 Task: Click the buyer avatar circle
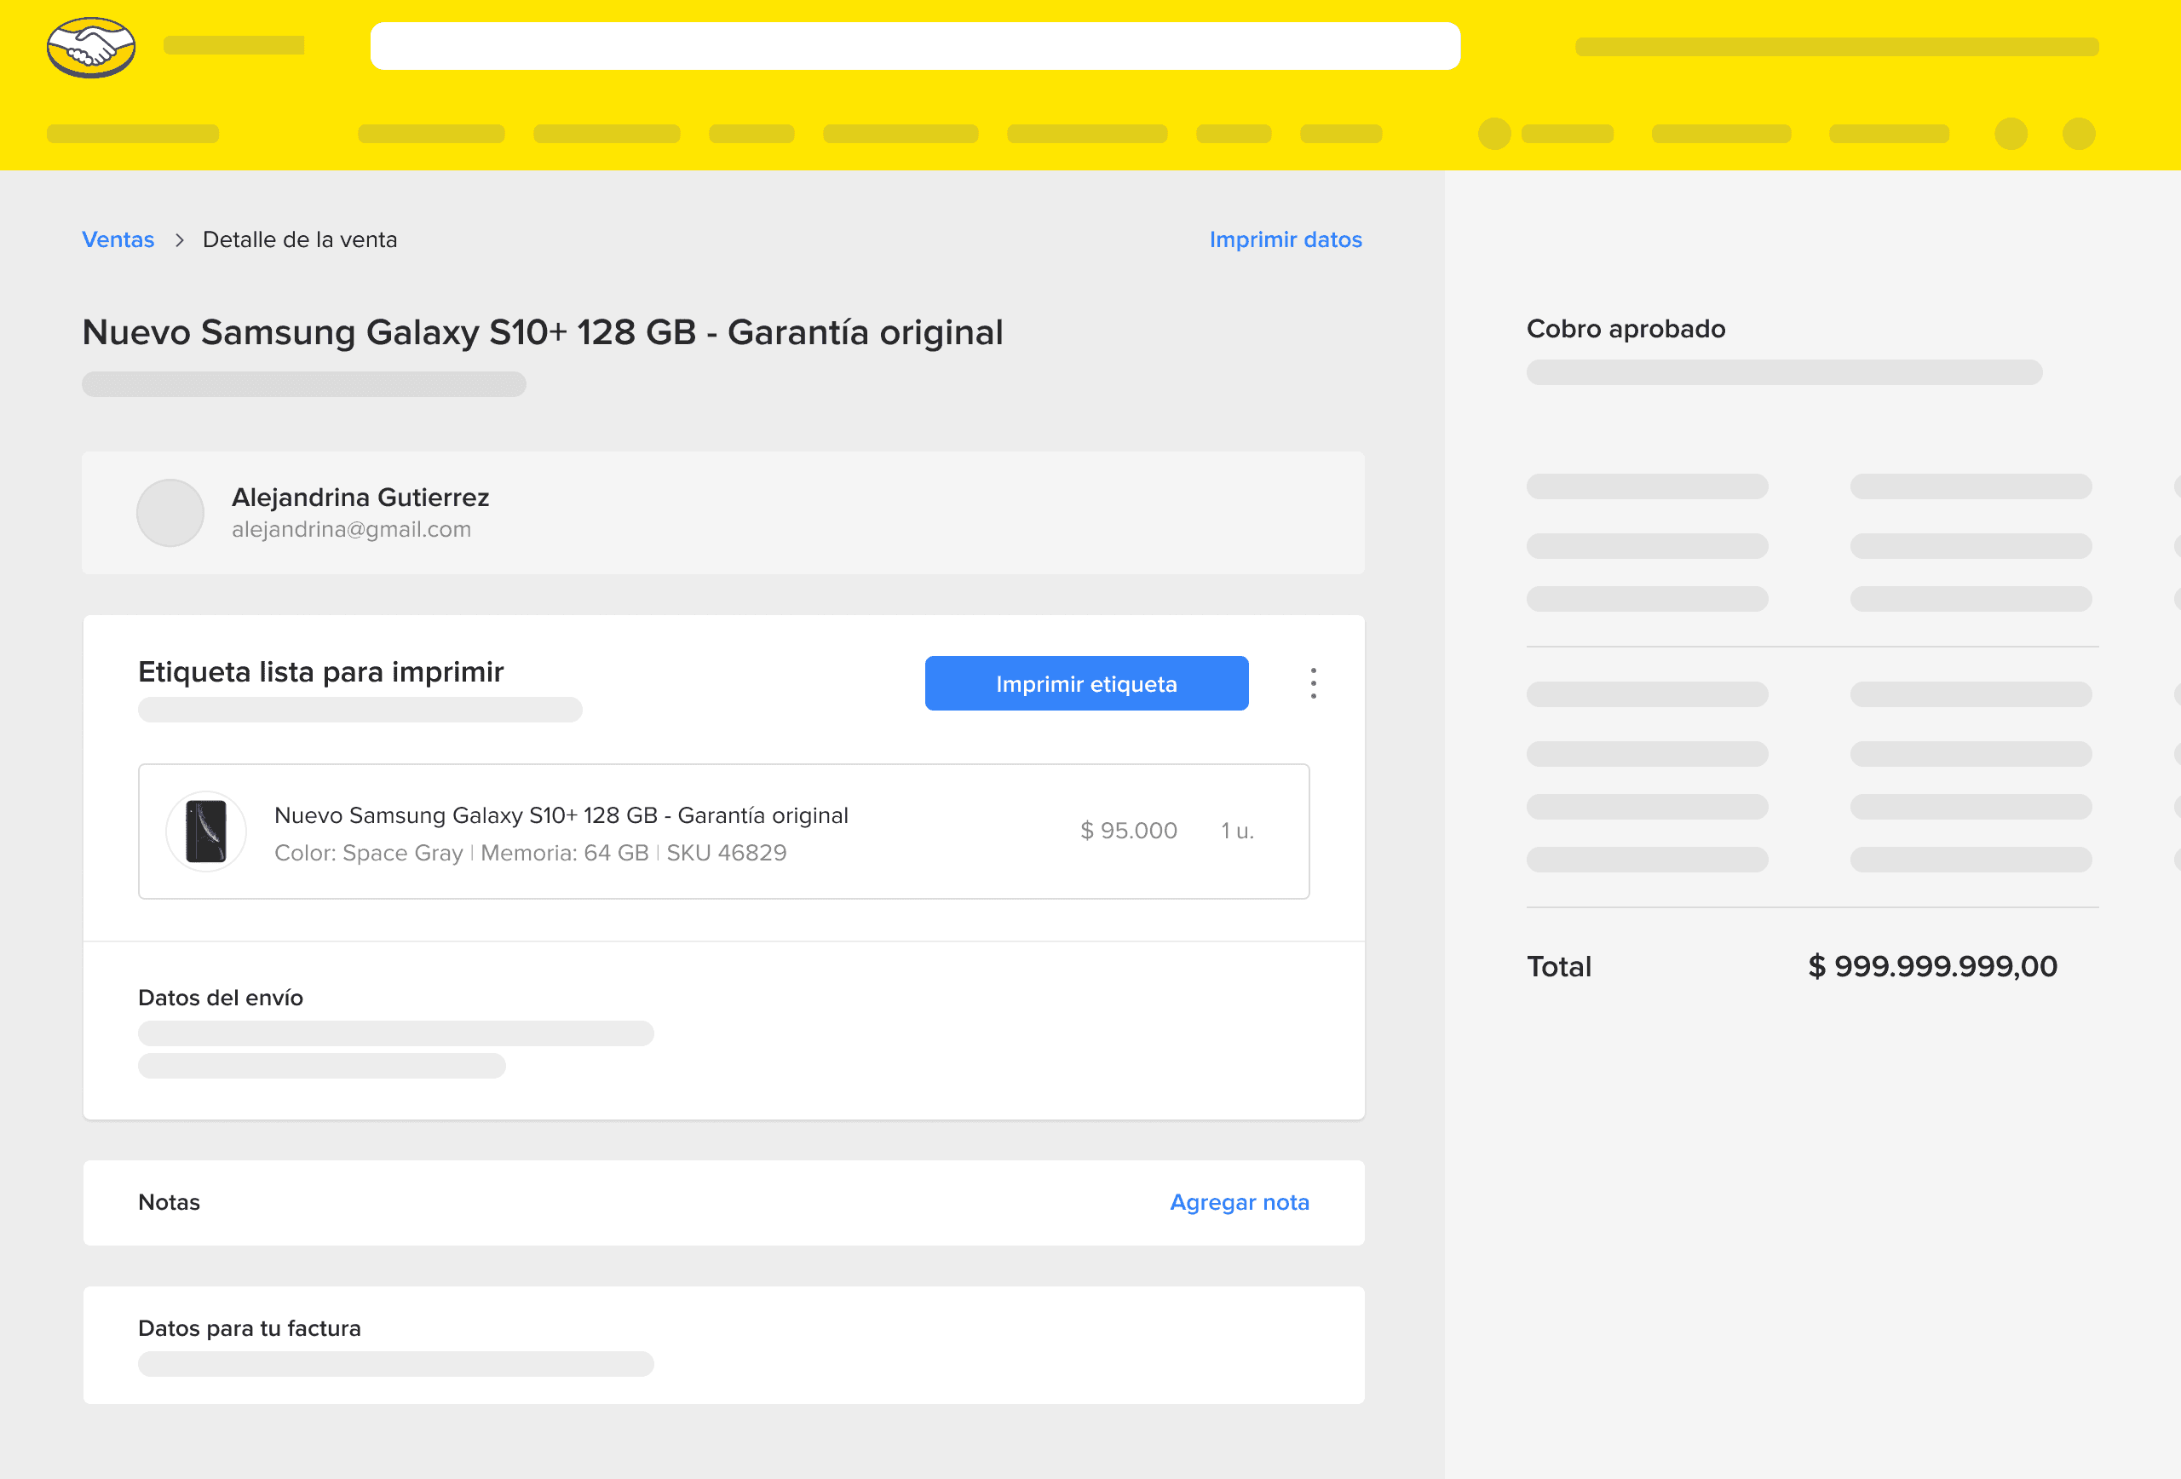tap(170, 512)
